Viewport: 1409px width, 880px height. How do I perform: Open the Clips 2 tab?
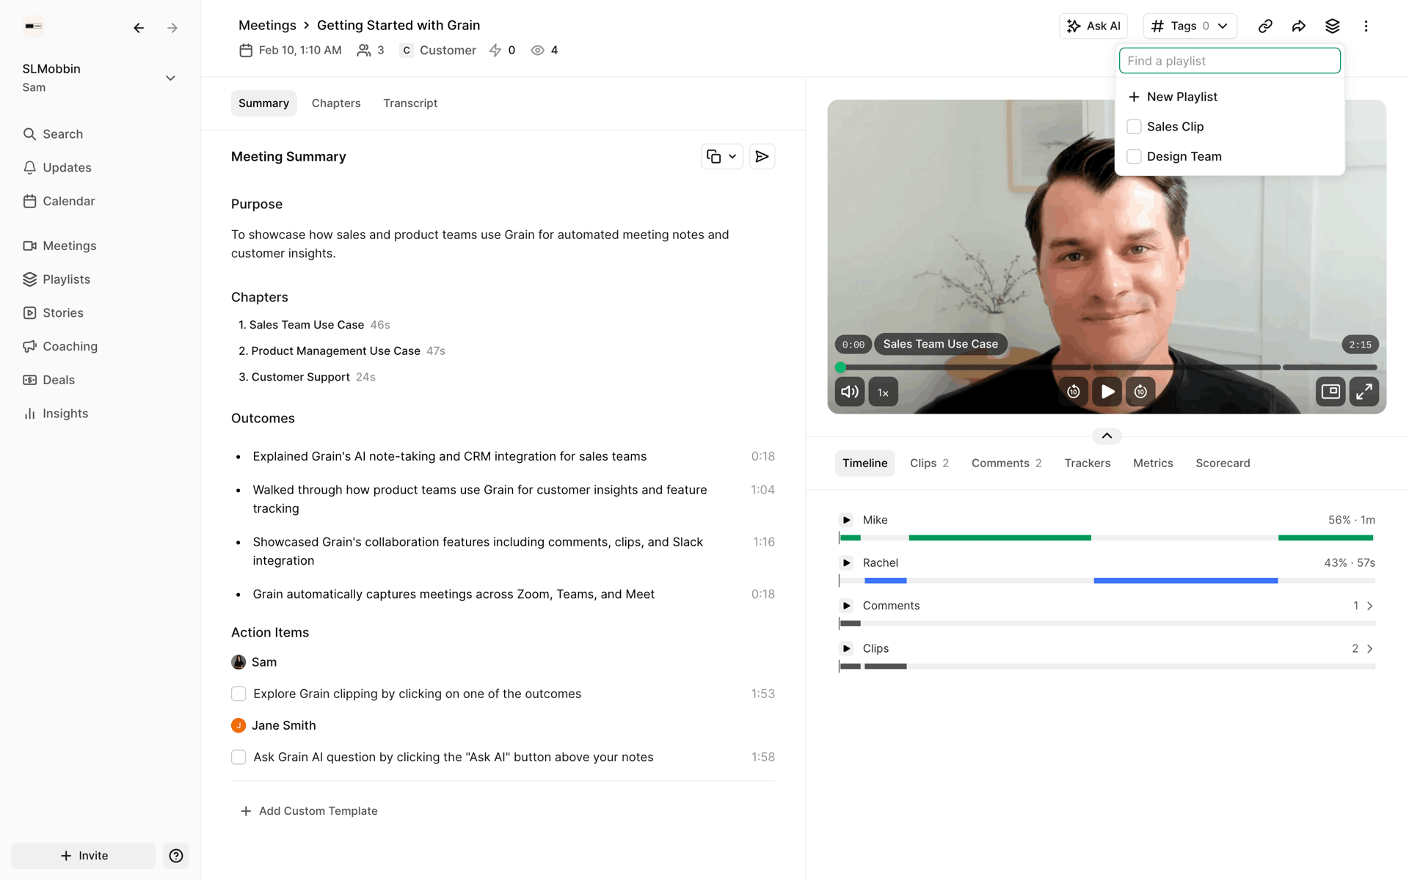[929, 463]
